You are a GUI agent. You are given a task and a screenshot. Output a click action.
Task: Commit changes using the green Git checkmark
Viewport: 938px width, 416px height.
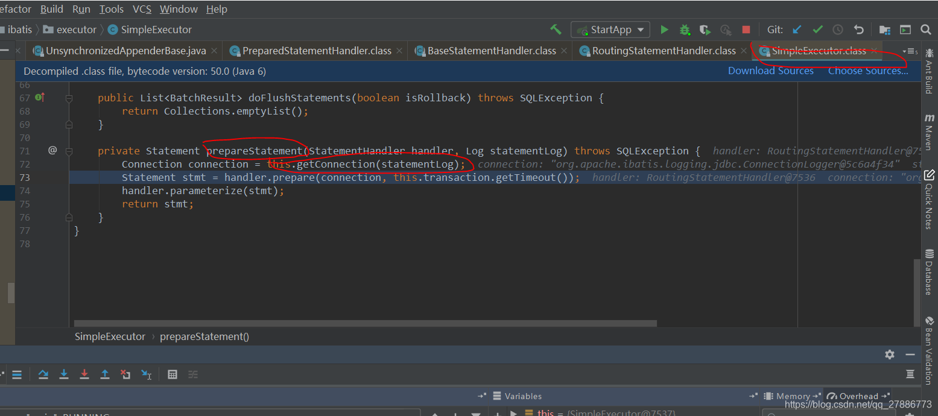point(818,29)
